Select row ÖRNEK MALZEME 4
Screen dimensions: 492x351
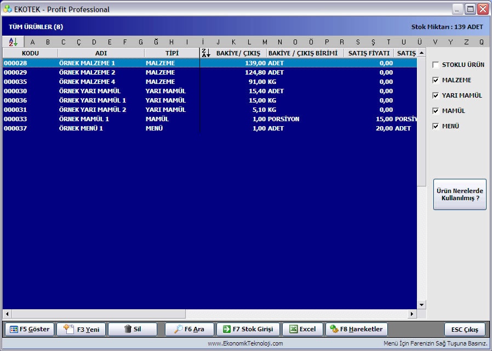[210, 82]
